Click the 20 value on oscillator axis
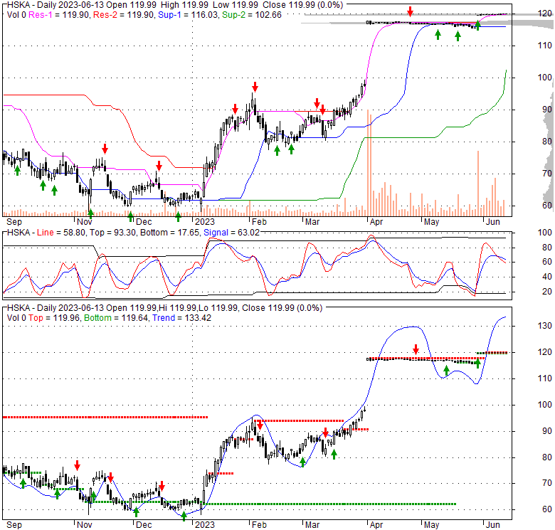The image size is (555, 530). [x=547, y=292]
